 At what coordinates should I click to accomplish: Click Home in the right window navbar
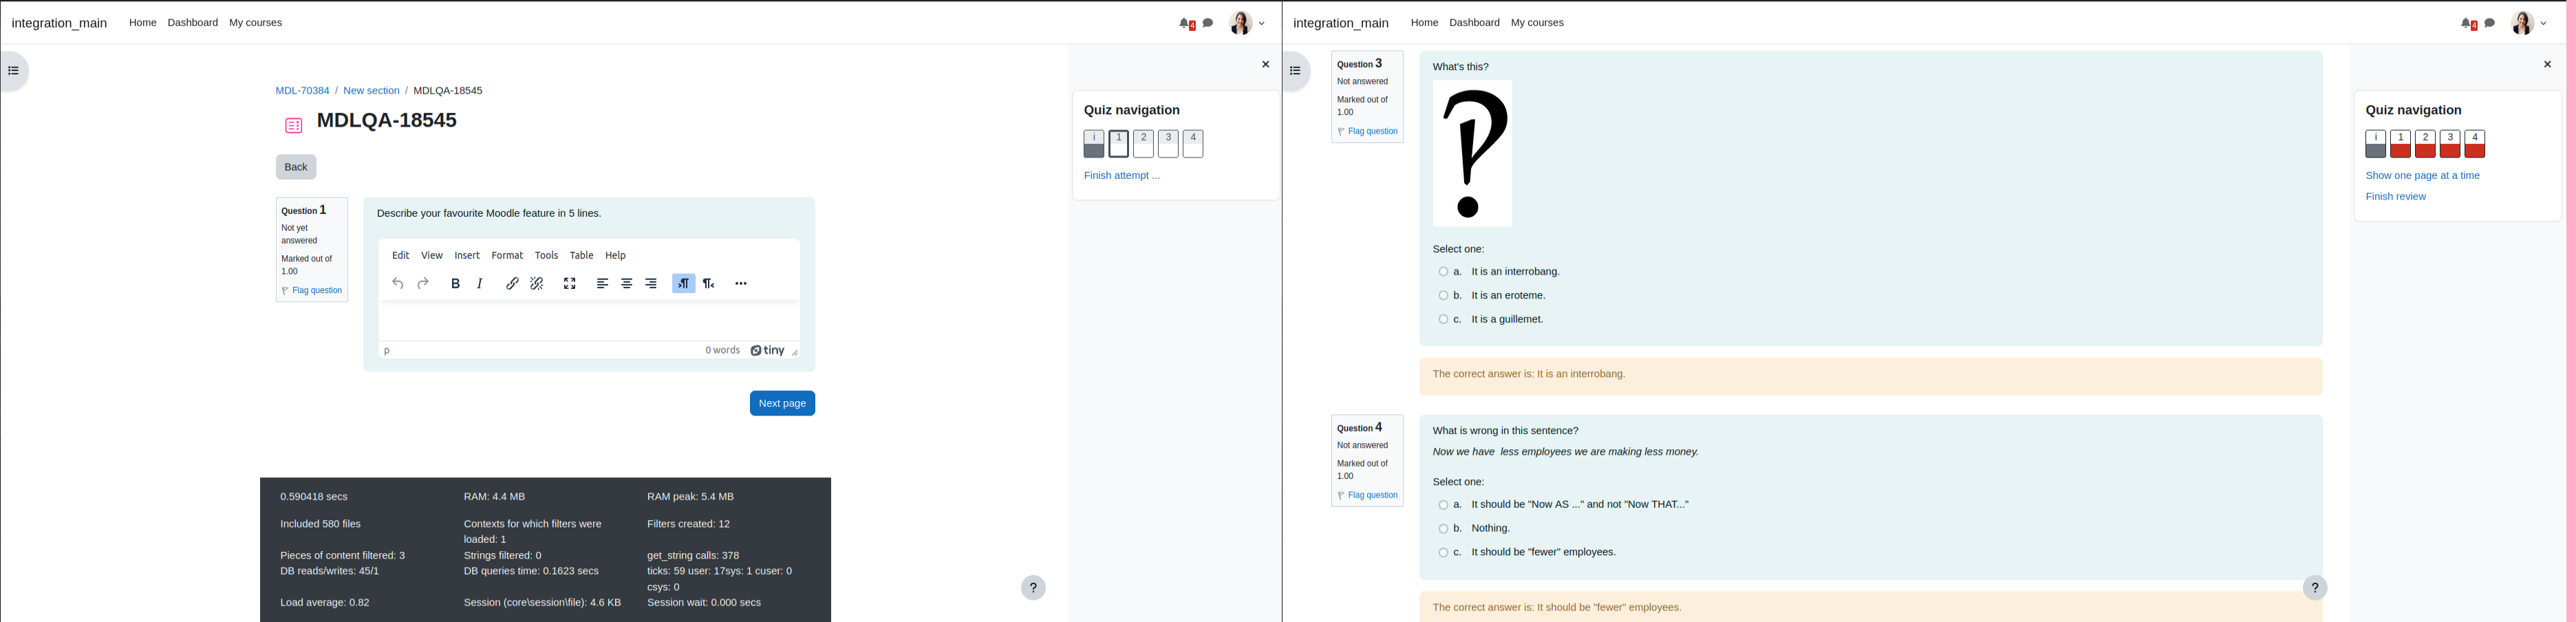1424,23
